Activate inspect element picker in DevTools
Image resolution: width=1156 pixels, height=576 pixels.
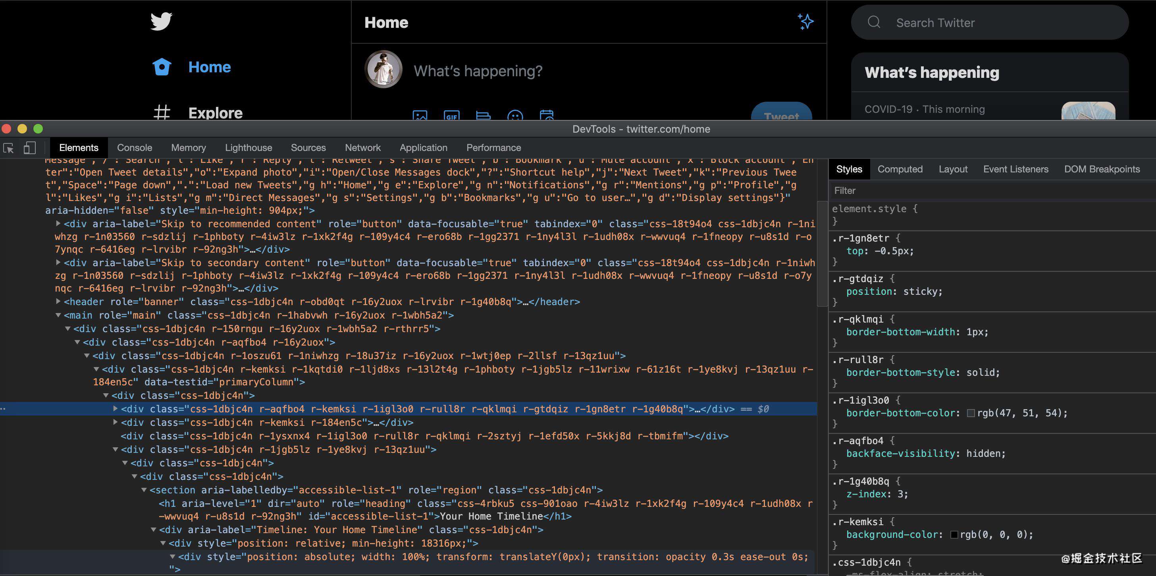(8, 148)
